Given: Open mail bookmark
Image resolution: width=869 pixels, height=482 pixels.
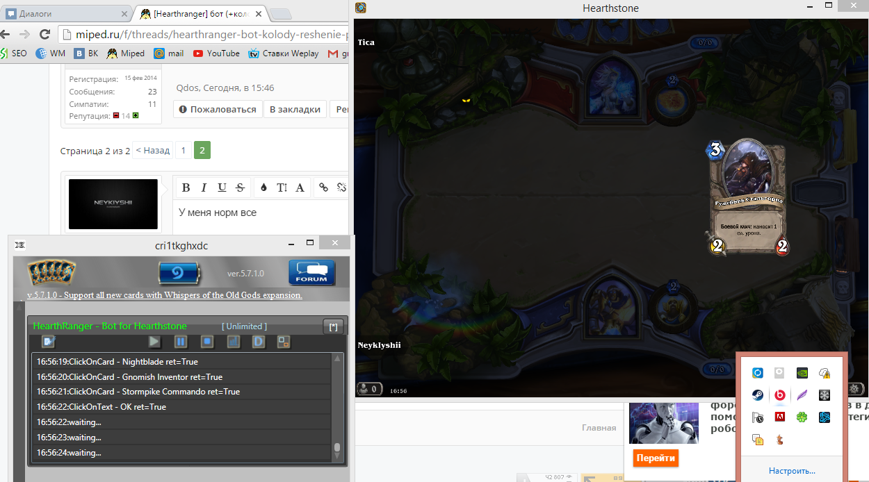Looking at the screenshot, I should coord(169,53).
